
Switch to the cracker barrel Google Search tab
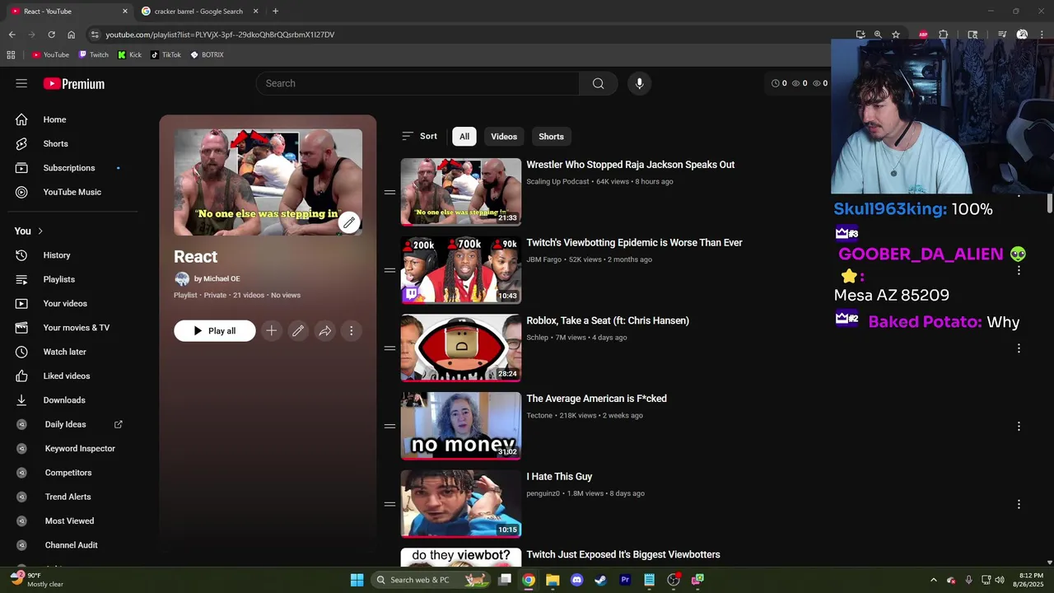click(198, 12)
